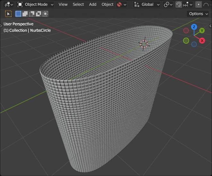Click the negative Y gizmo circle
The height and width of the screenshot is (176, 212).
tap(186, 40)
